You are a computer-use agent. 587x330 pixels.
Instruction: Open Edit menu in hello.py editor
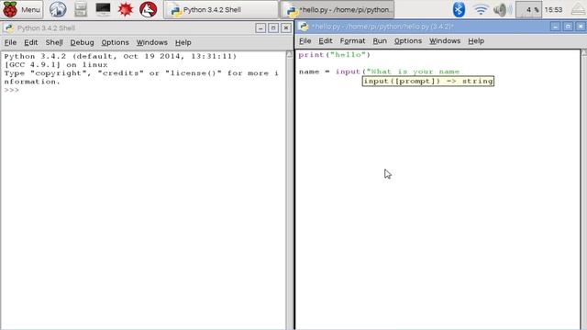point(326,40)
